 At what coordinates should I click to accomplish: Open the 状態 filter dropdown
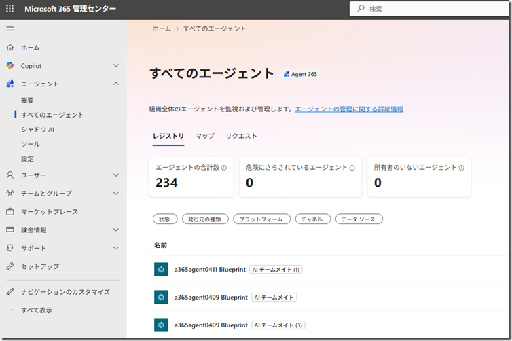[165, 219]
